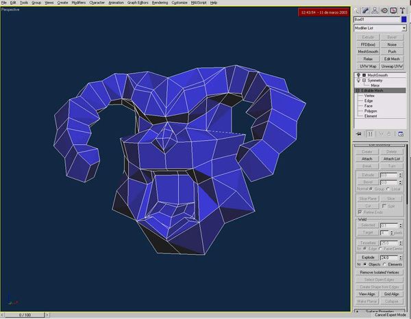Select explode to Elements radio button
Screen dimensions: 411x319
[384, 264]
